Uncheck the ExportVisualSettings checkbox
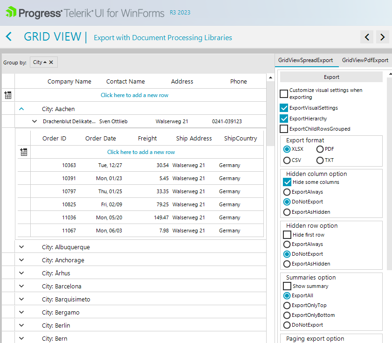Viewport: 392px width, 343px height. [283, 107]
